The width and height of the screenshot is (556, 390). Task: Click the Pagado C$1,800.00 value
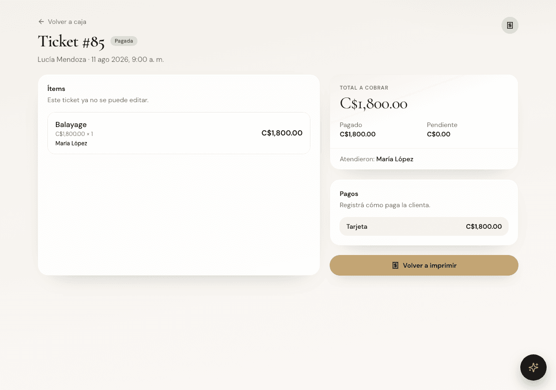tap(357, 134)
